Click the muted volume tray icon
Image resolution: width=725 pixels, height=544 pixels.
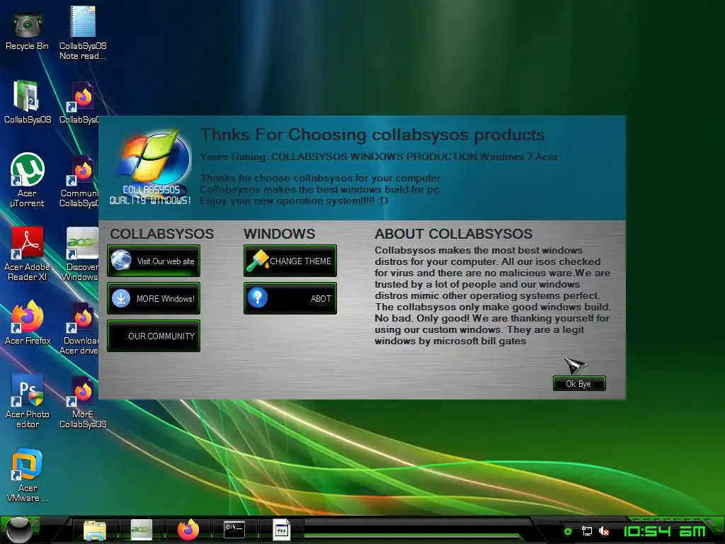604,531
